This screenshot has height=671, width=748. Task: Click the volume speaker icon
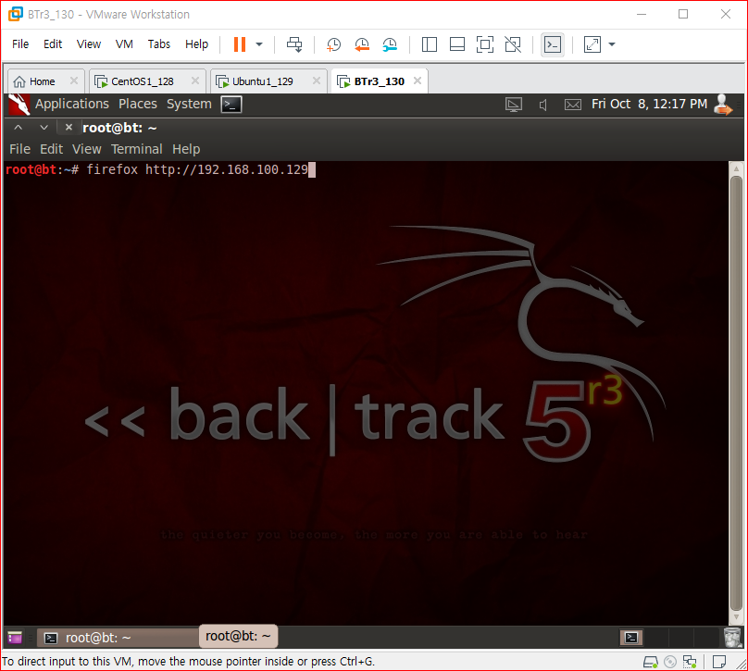542,105
